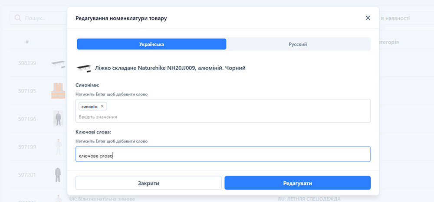
Task: Close the edit nomenclature dialog with X
Action: click(x=368, y=18)
